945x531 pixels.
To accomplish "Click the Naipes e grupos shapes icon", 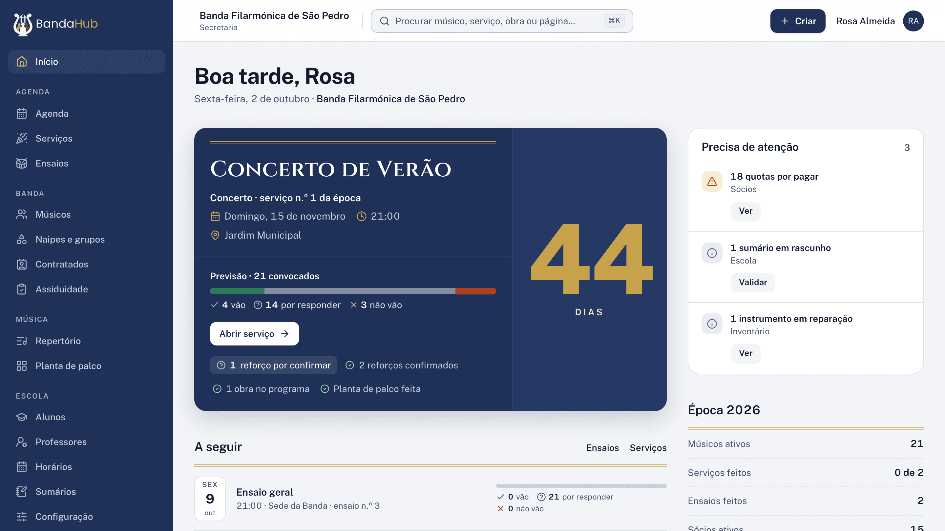I will [22, 240].
